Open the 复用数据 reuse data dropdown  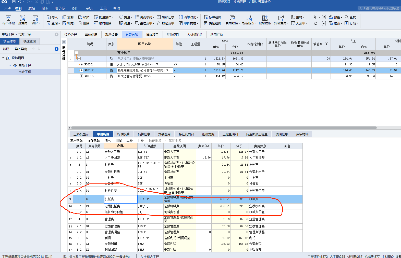pos(233,20)
